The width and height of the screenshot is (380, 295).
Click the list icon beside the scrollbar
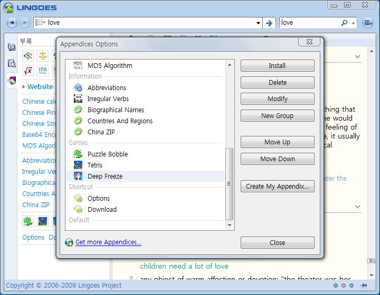click(x=371, y=261)
